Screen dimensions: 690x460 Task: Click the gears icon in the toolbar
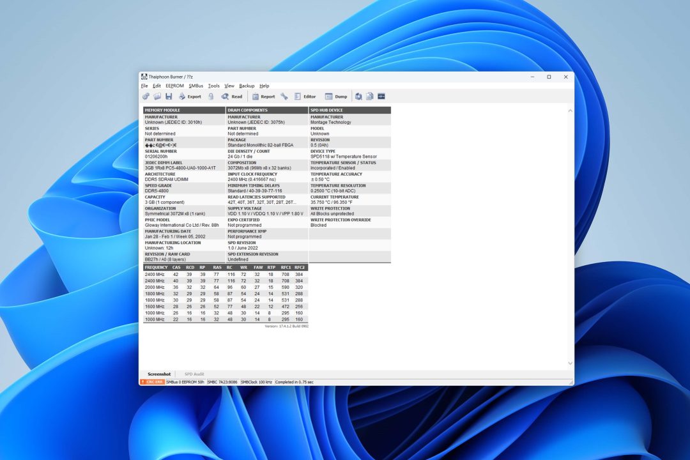[x=146, y=96]
